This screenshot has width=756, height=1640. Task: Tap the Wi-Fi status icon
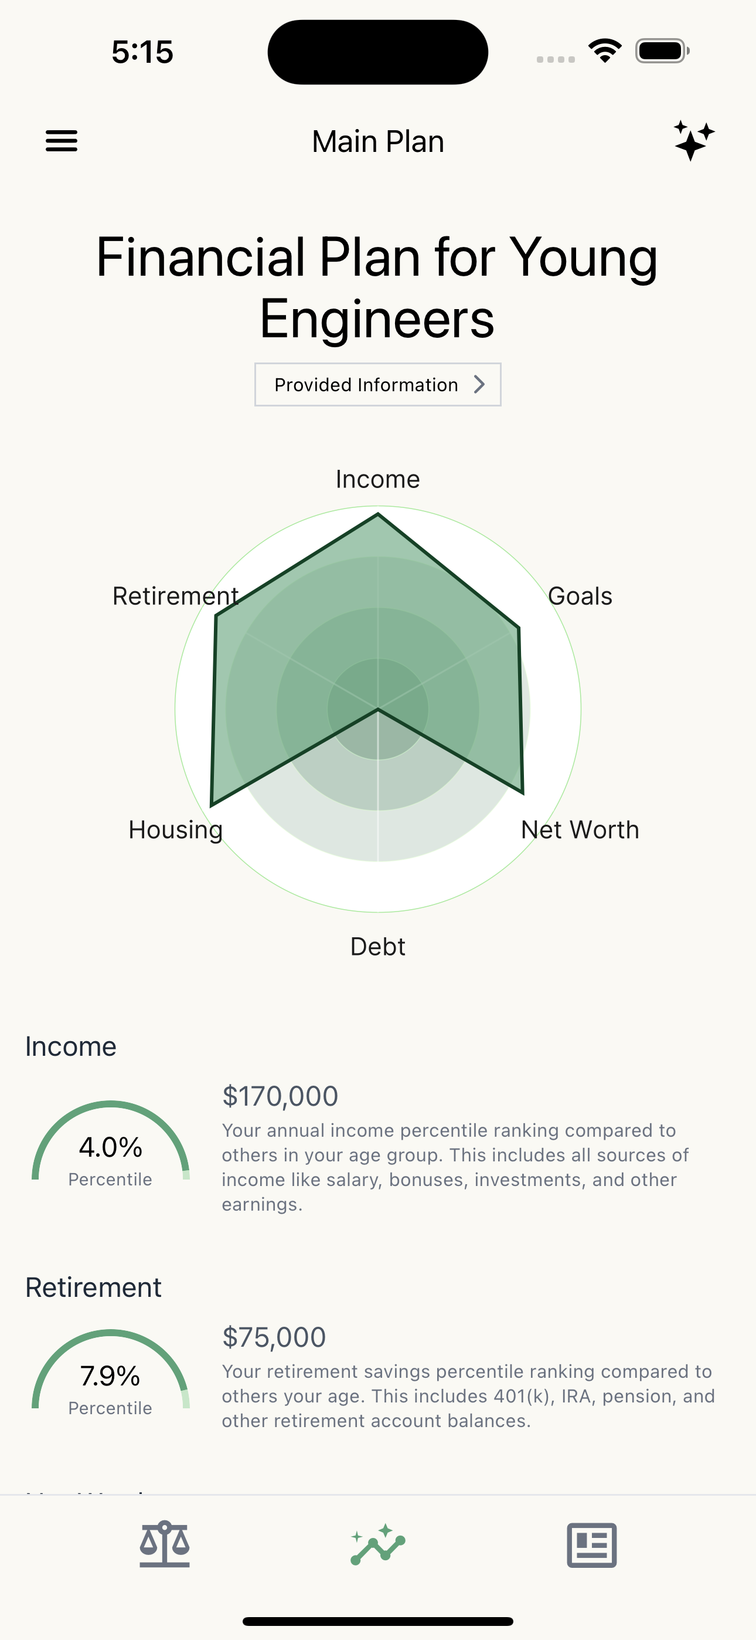tap(605, 51)
